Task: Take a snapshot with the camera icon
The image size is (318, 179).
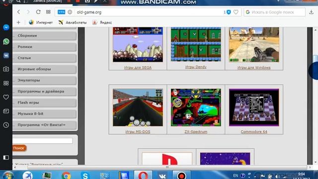Action: (6, 69)
